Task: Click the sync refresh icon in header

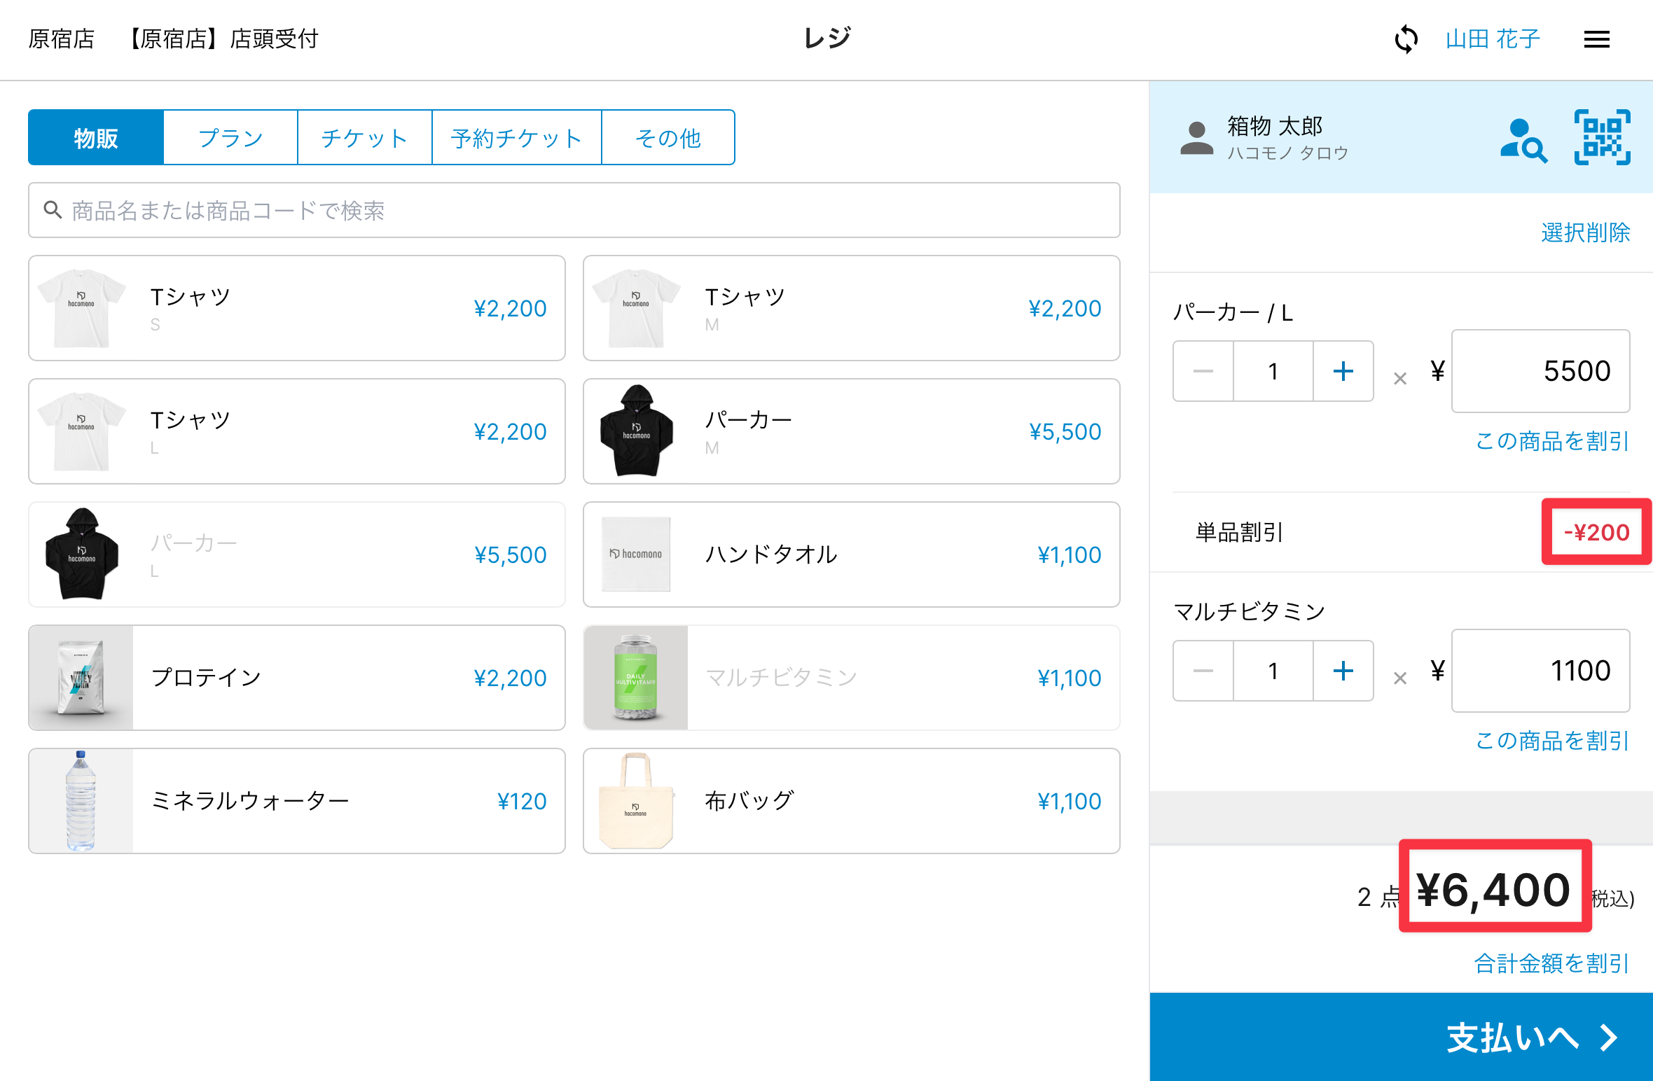Action: click(1406, 39)
